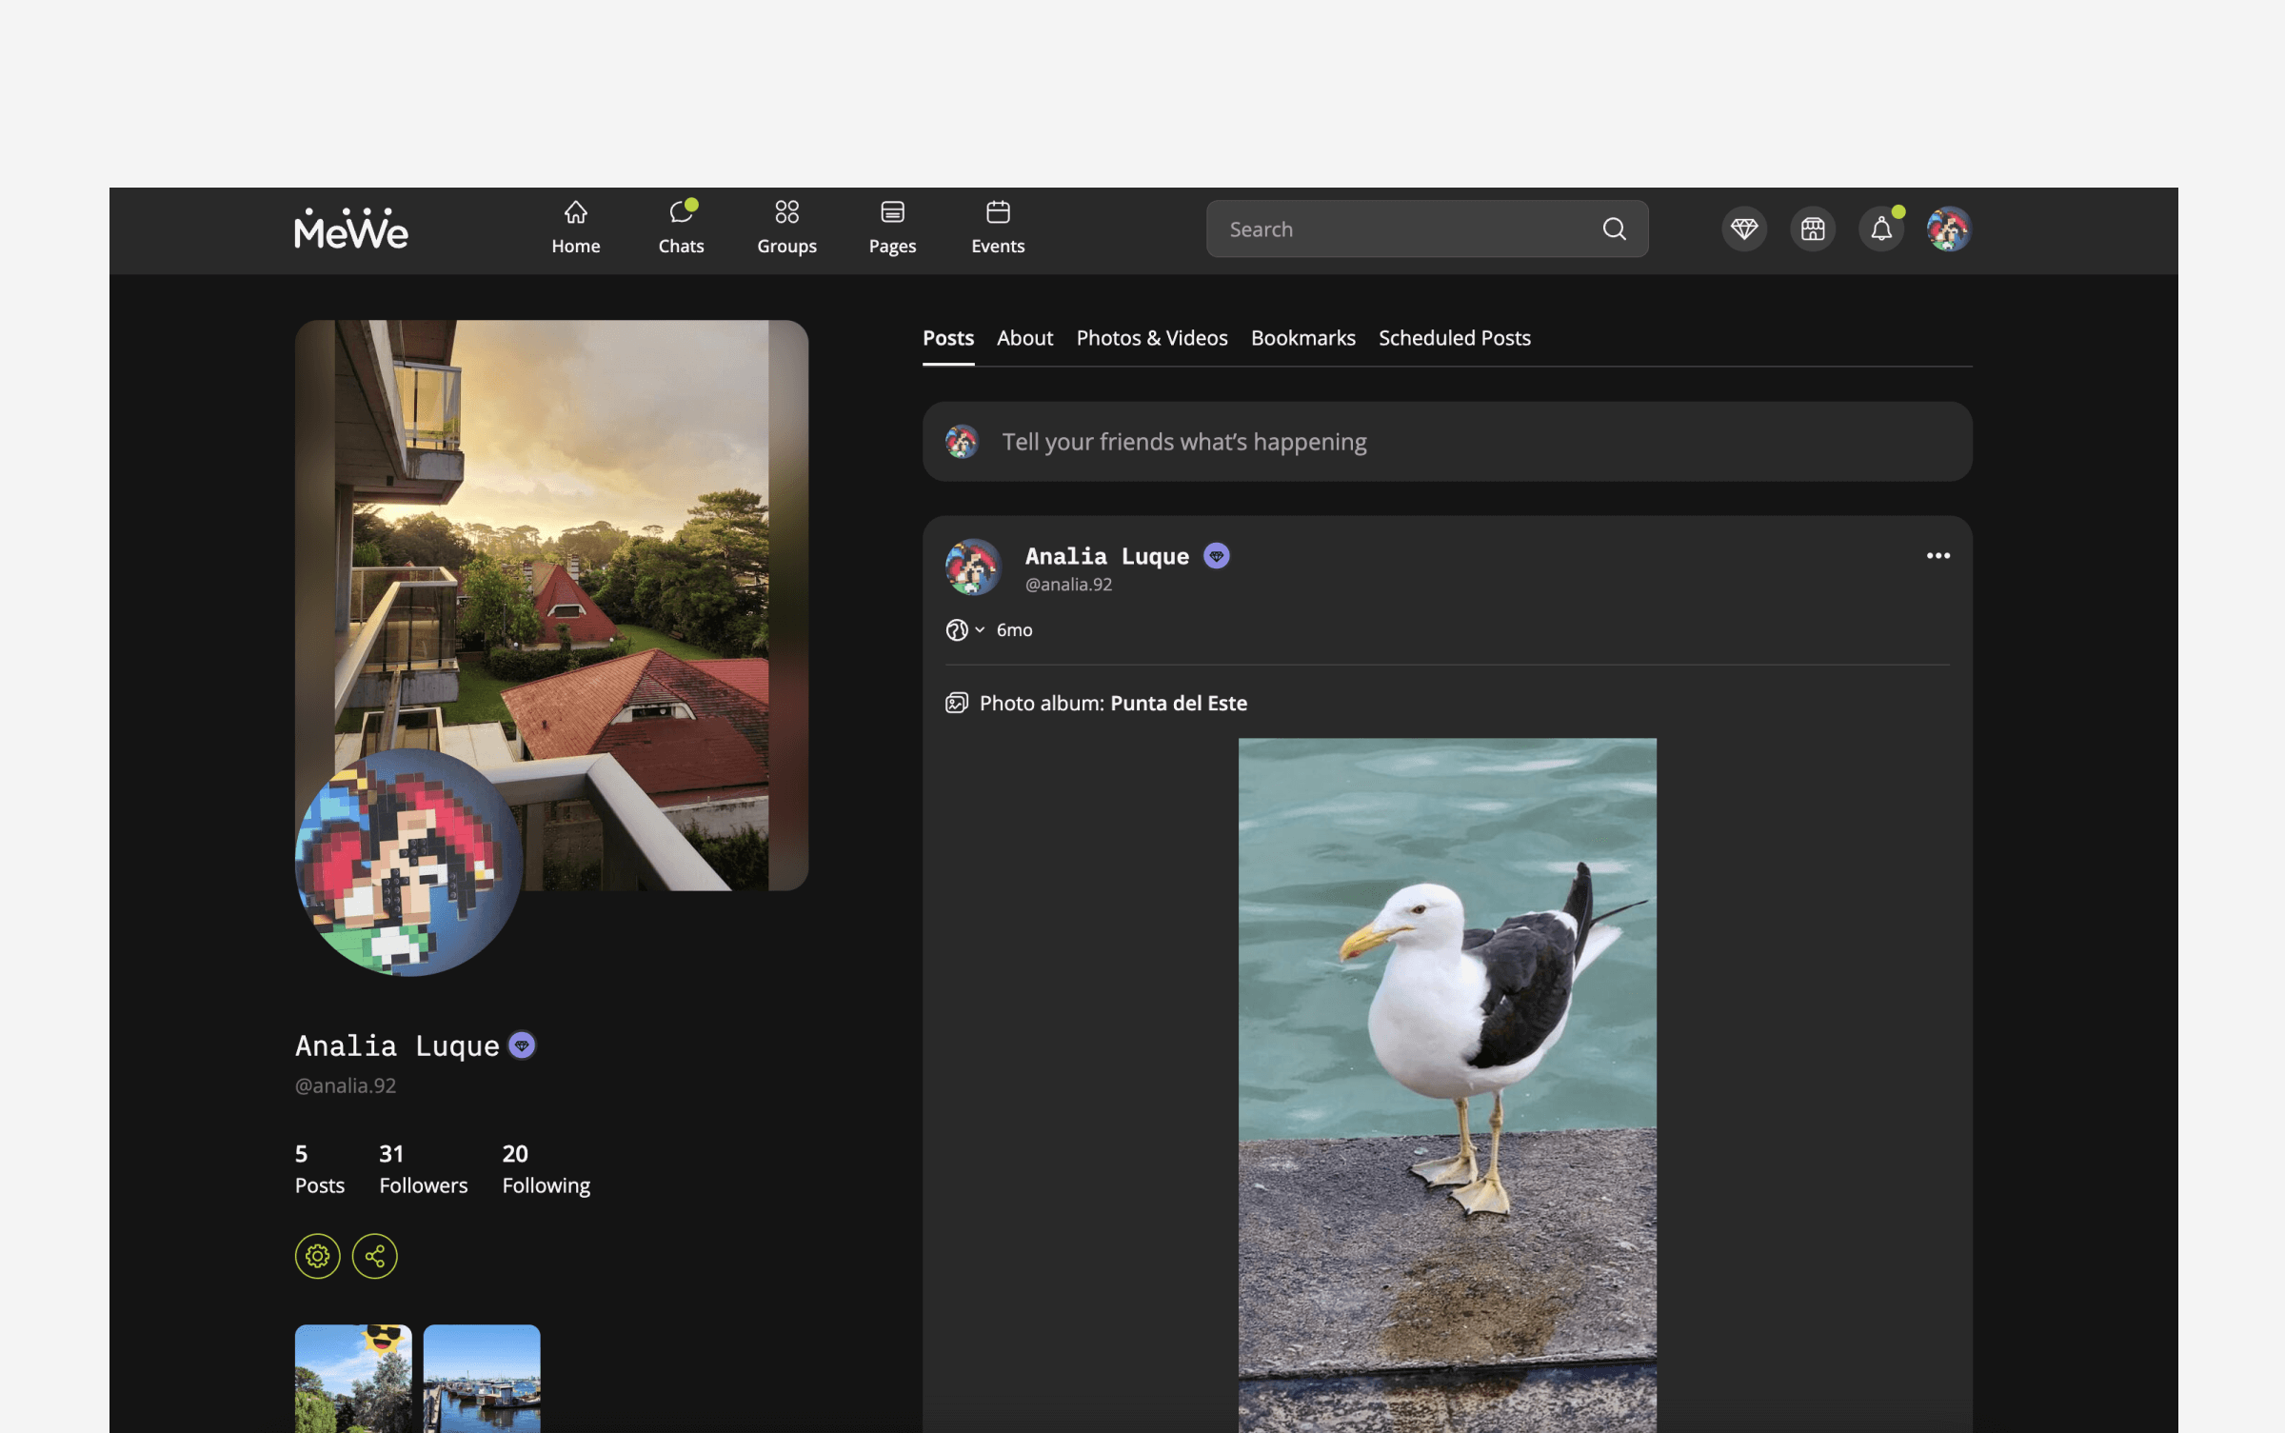
Task: Open profile settings gear icon
Action: 317,1256
